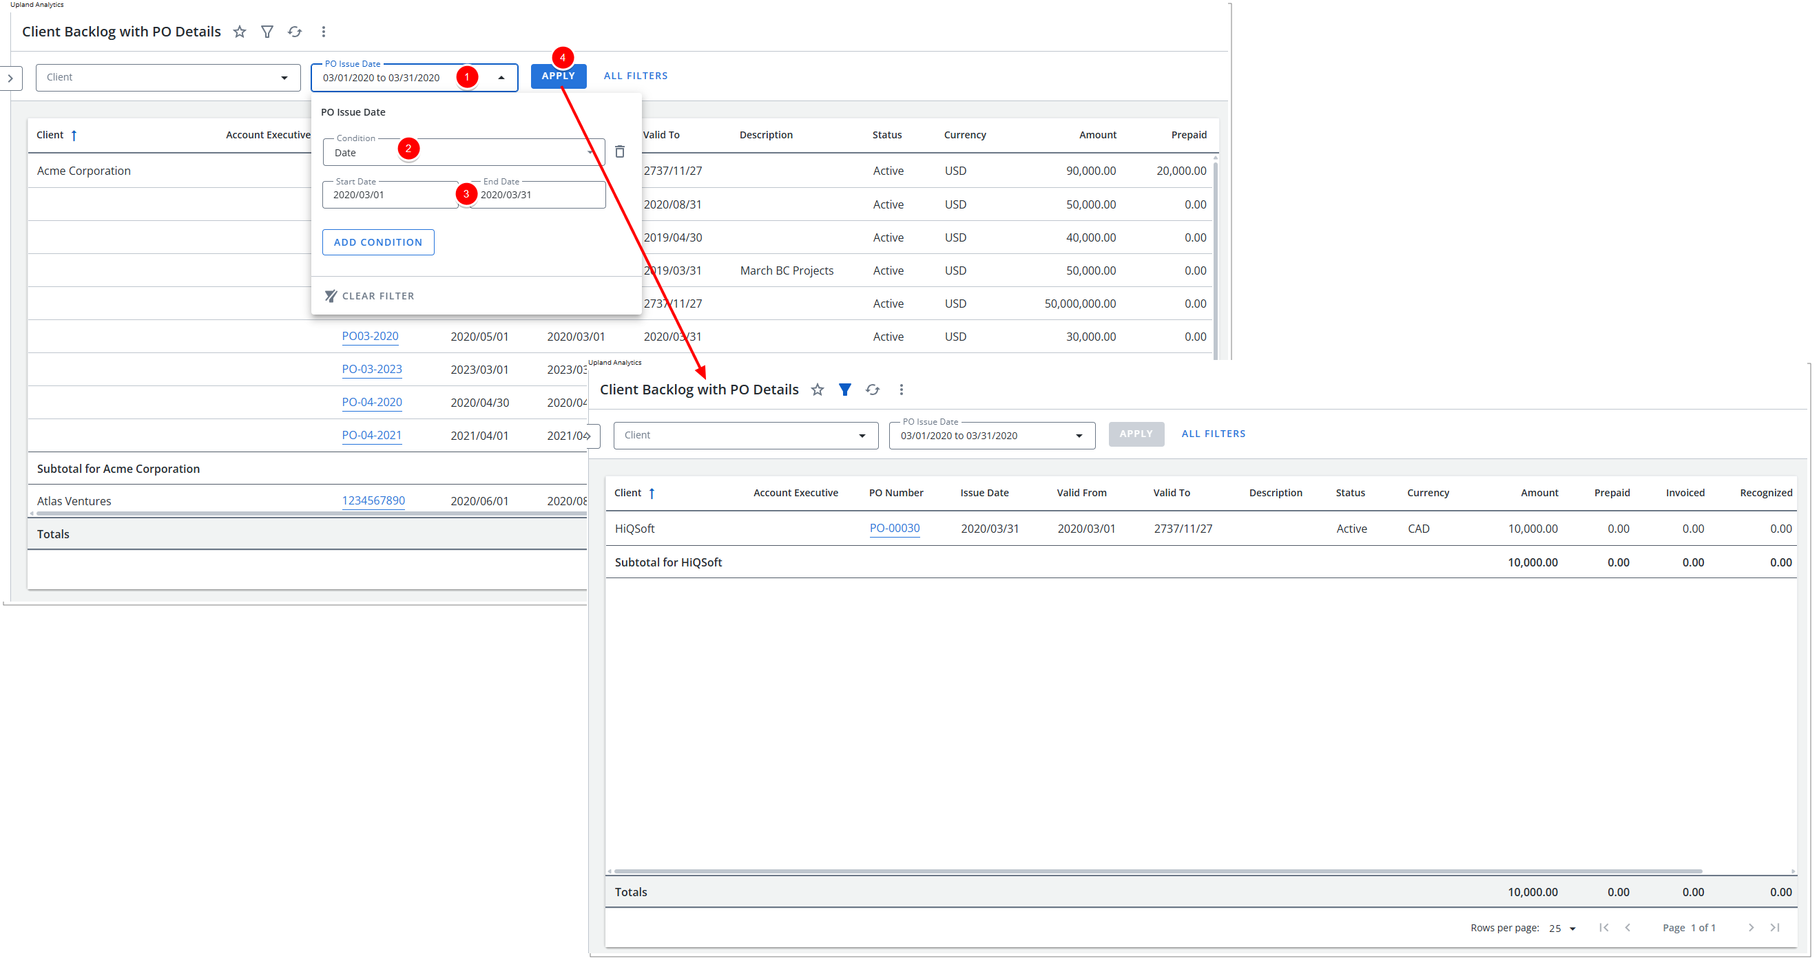The image size is (1819, 965).
Task: Go to previous page pagination arrow
Action: [x=1628, y=928]
